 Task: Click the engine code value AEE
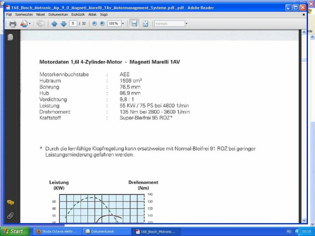point(124,74)
